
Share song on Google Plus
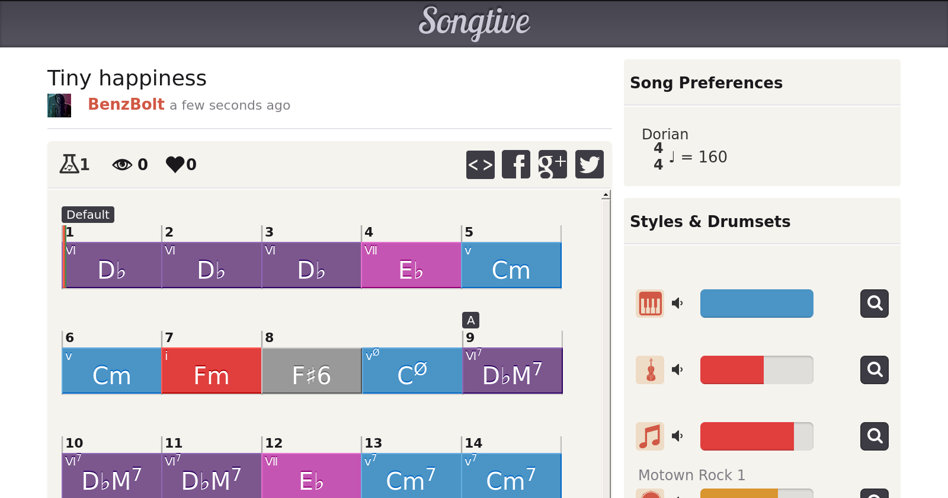pos(553,164)
